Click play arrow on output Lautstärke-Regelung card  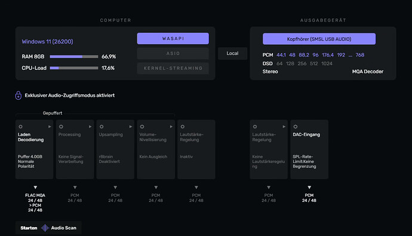284,127
